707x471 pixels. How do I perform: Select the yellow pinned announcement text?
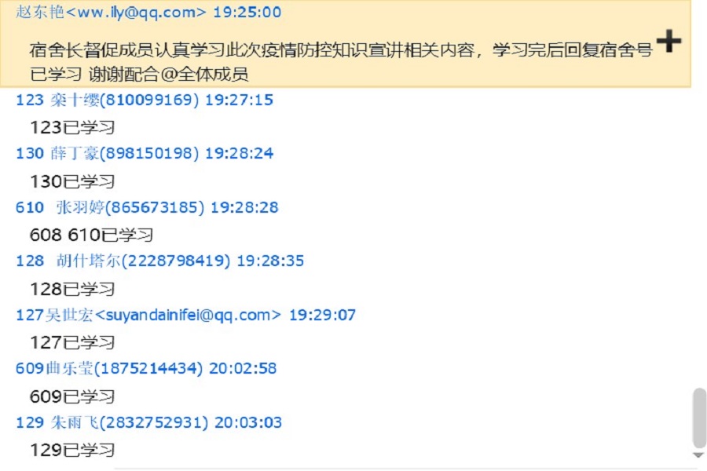(x=342, y=62)
